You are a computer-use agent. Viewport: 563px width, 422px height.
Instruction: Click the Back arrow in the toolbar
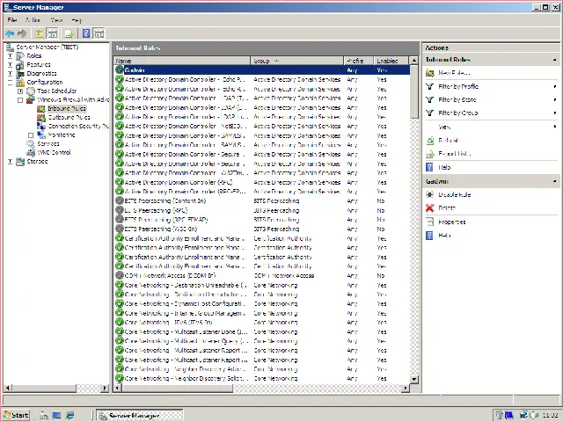point(10,33)
